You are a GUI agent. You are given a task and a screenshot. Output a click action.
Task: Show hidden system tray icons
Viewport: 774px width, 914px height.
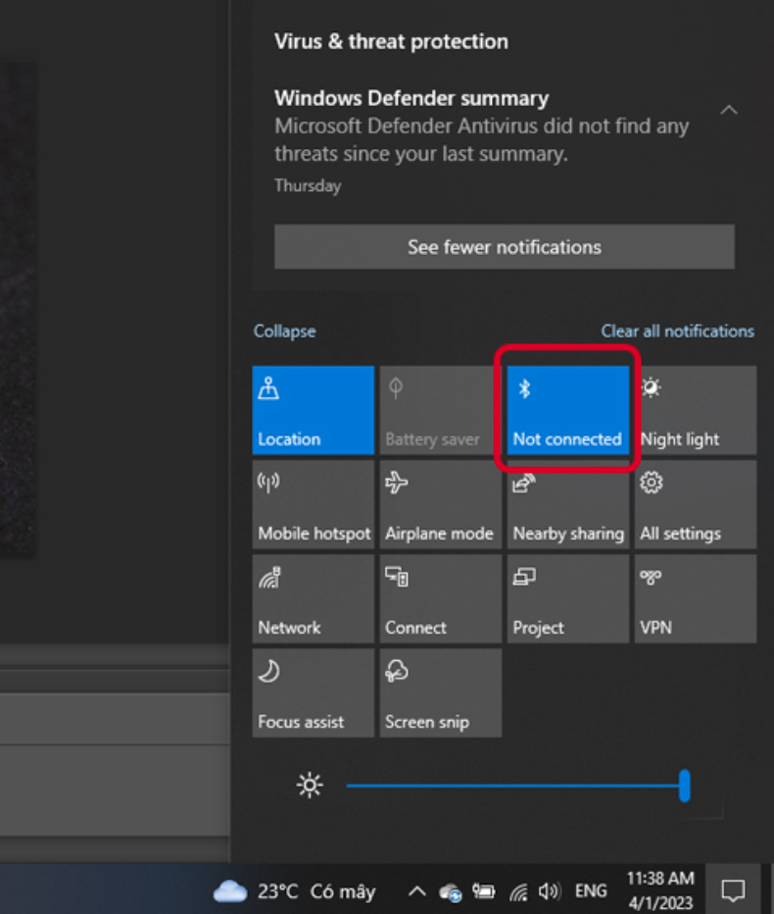click(416, 891)
